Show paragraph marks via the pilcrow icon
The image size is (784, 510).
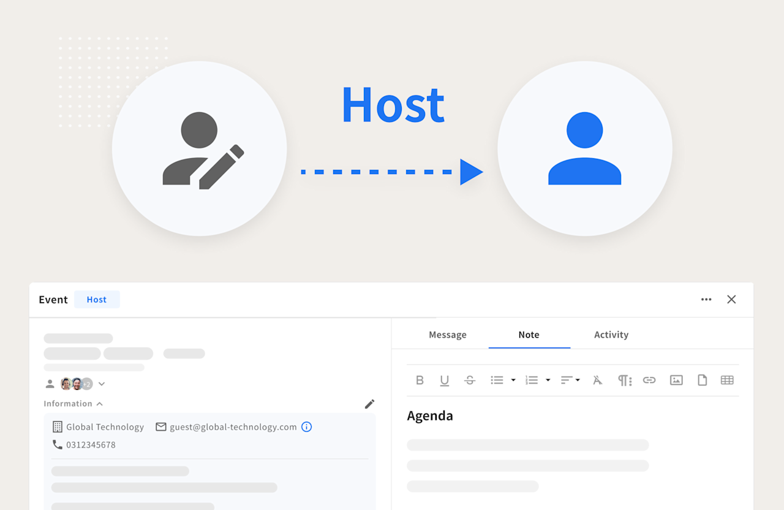[x=625, y=380]
